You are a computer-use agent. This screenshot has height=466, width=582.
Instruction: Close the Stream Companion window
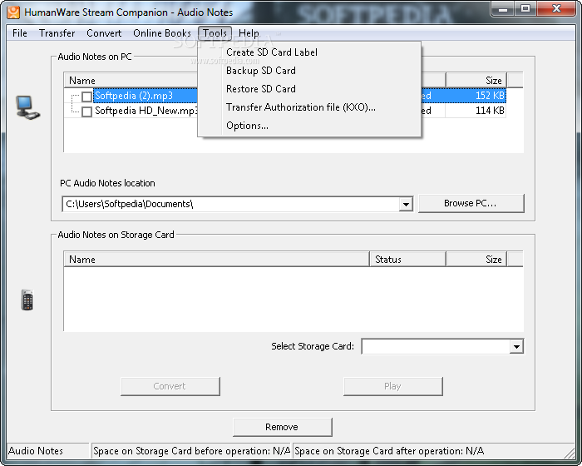tap(556, 8)
